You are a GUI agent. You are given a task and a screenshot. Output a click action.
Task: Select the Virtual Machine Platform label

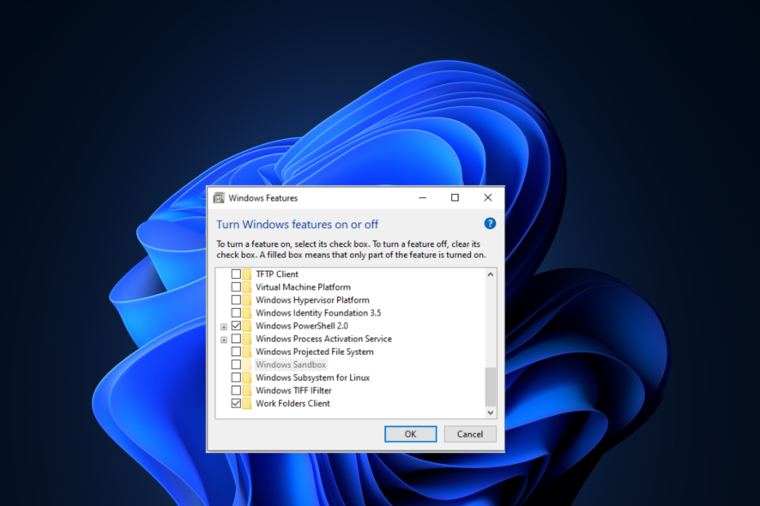pyautogui.click(x=303, y=287)
